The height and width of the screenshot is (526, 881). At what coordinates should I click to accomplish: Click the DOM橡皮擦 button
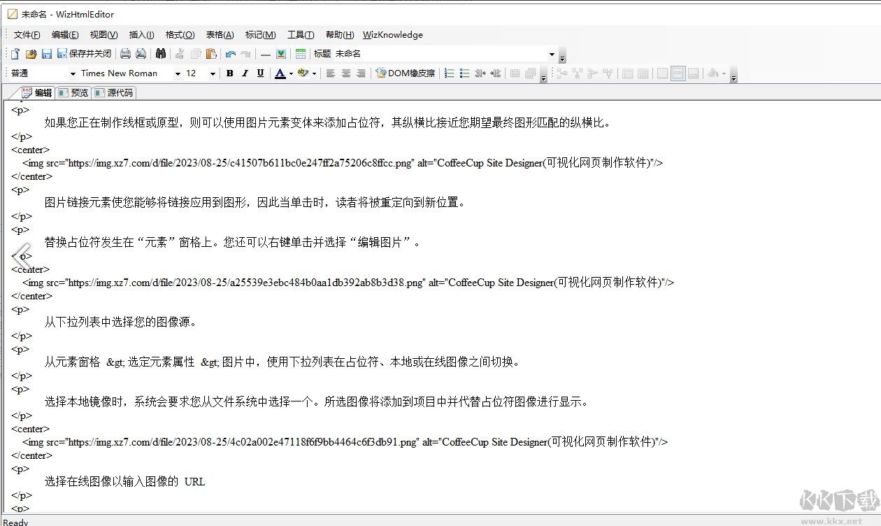pos(406,73)
